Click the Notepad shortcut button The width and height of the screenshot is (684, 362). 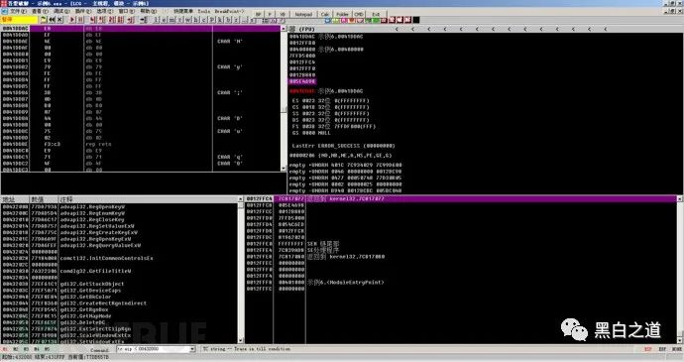coord(303,14)
